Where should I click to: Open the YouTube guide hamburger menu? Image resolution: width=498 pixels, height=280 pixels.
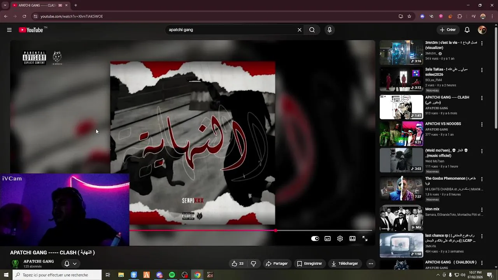9,30
